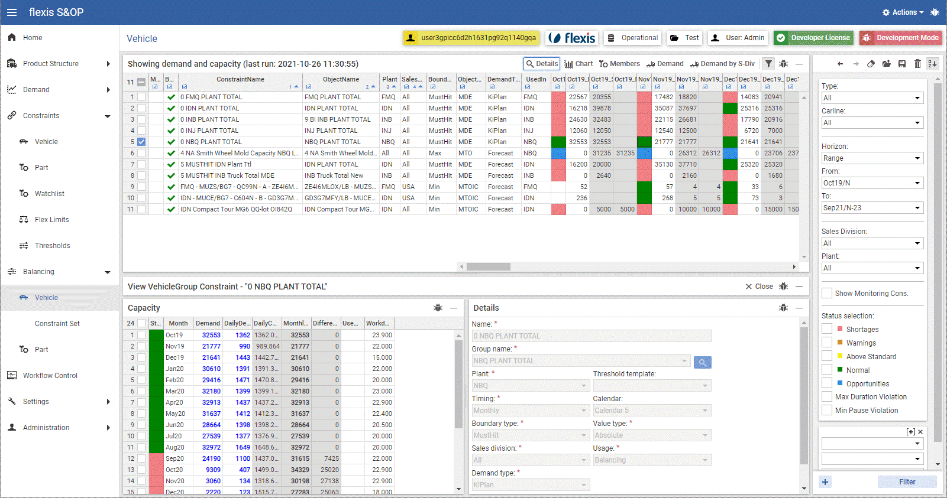Open Watchlist in the sidebar
The image size is (947, 498).
click(x=50, y=194)
